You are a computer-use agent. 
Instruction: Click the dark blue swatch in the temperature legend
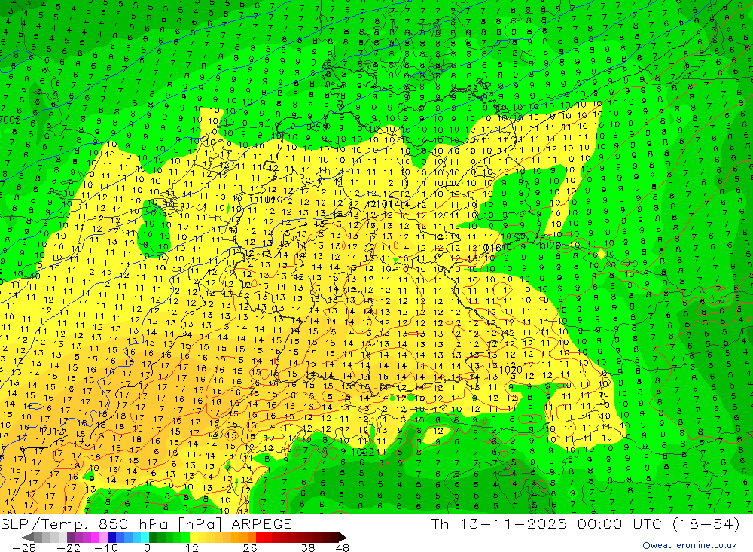[x=111, y=538]
